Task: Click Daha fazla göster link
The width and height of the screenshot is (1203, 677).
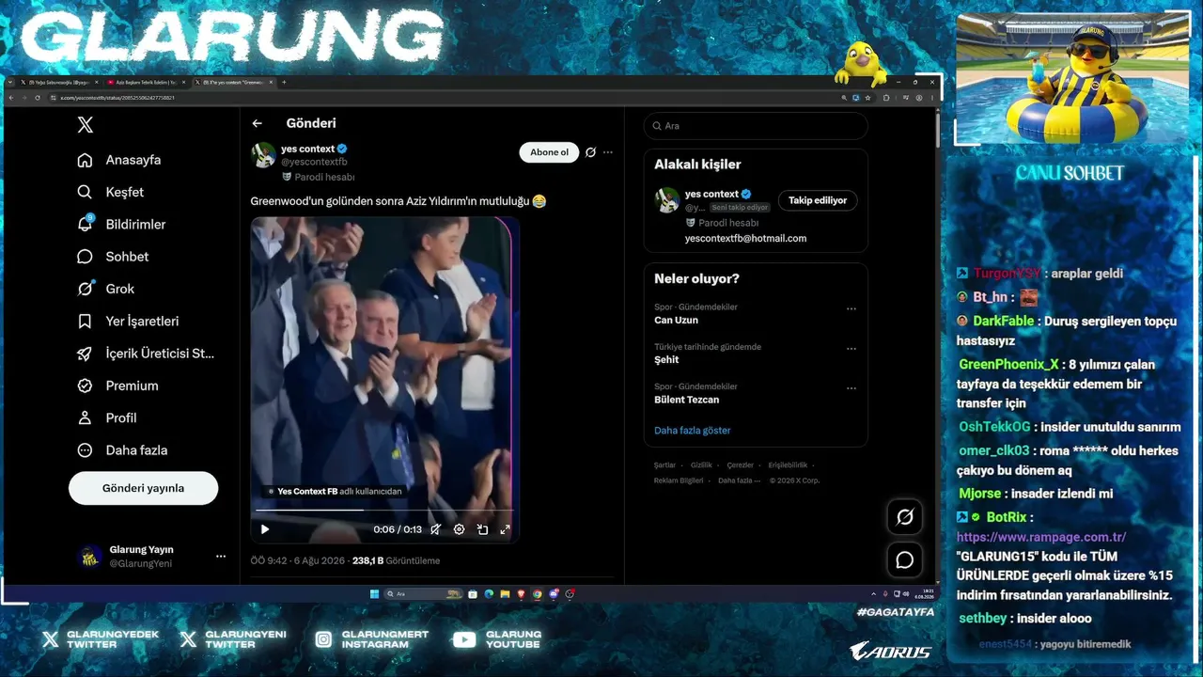Action: pos(693,431)
